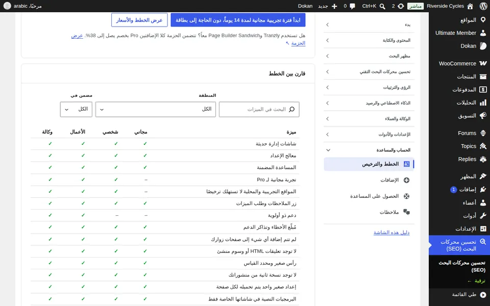
Task: Click the أعضاء user icon
Action: click(483, 202)
